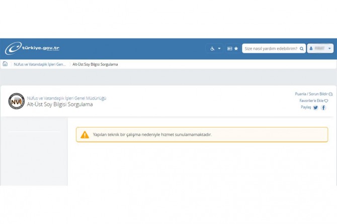The width and height of the screenshot is (337, 224).
Task: Click the yellow warning triangle icon
Action: click(x=85, y=135)
